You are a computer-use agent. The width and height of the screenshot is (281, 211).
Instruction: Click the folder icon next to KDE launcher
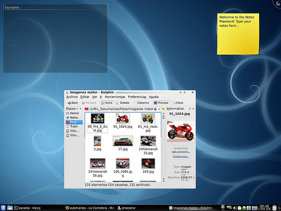10,208
